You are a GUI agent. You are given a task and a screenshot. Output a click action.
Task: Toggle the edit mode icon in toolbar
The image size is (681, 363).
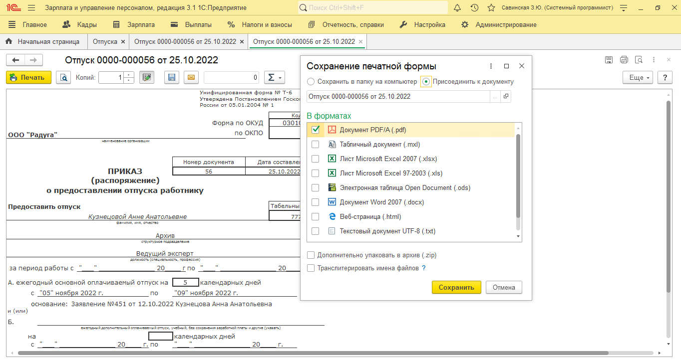(x=146, y=78)
